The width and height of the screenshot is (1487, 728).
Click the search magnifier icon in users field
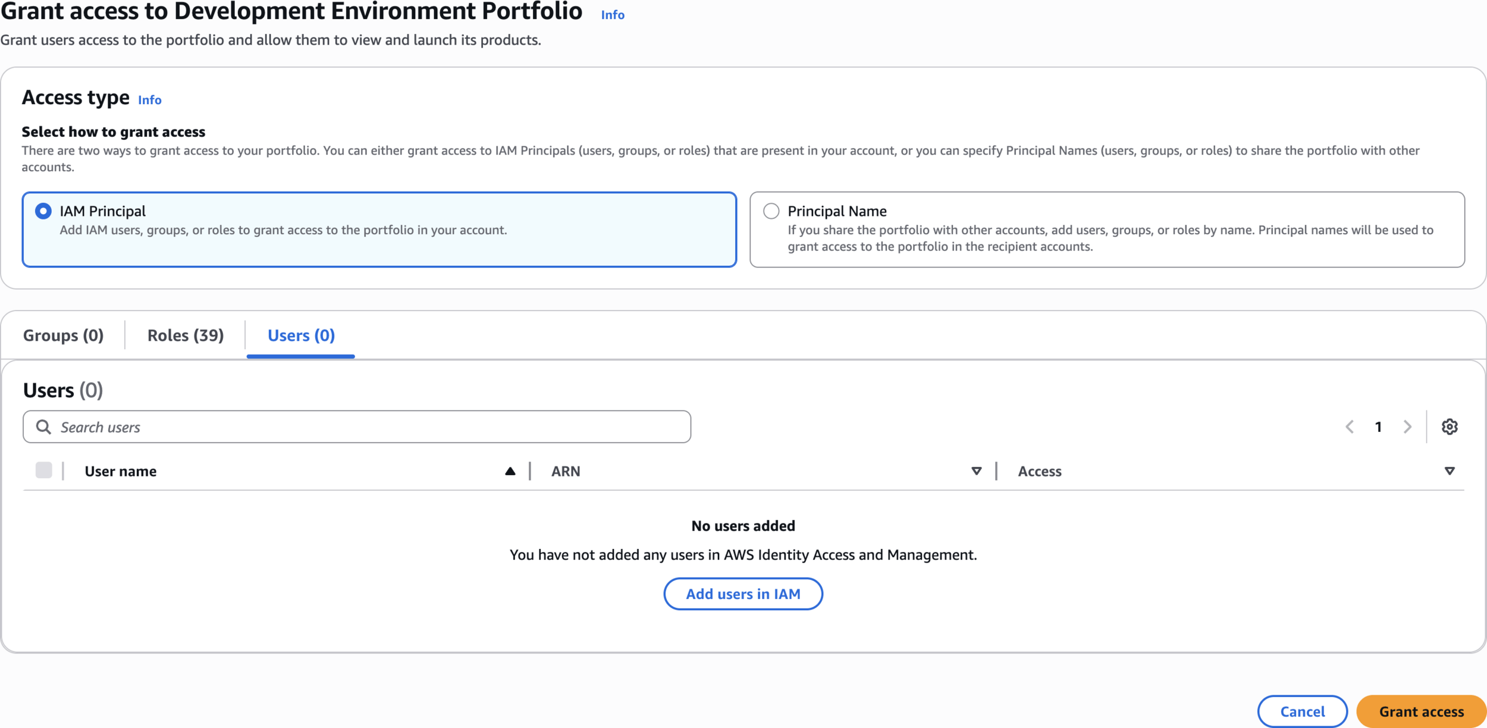point(43,426)
